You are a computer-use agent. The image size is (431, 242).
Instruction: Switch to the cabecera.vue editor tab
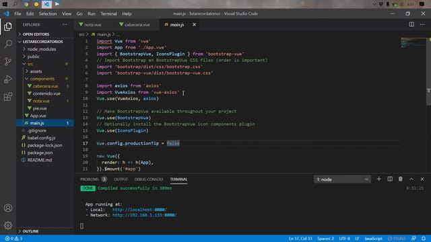pyautogui.click(x=137, y=24)
